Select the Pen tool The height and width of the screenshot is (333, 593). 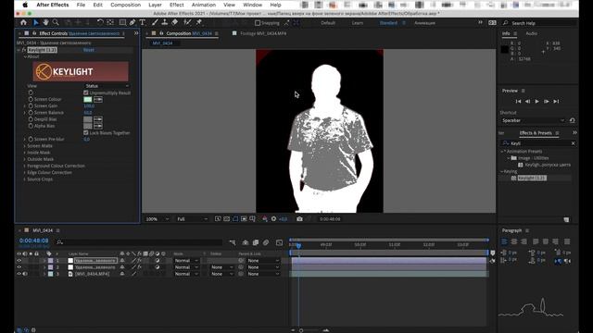point(132,22)
